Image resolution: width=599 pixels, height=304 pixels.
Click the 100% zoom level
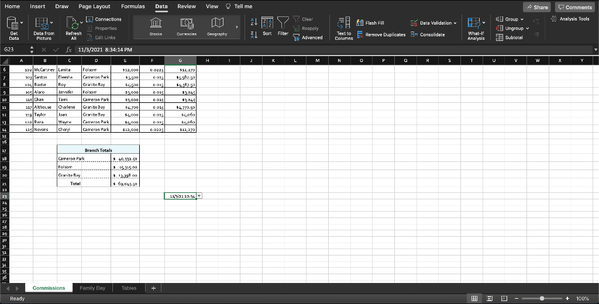point(582,298)
